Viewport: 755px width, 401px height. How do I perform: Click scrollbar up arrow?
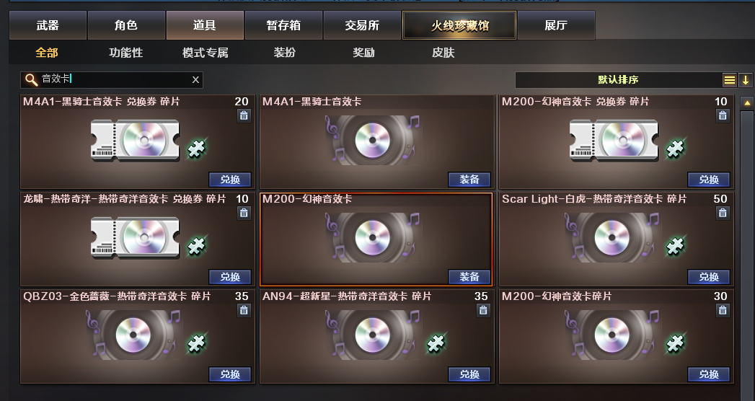[x=747, y=102]
